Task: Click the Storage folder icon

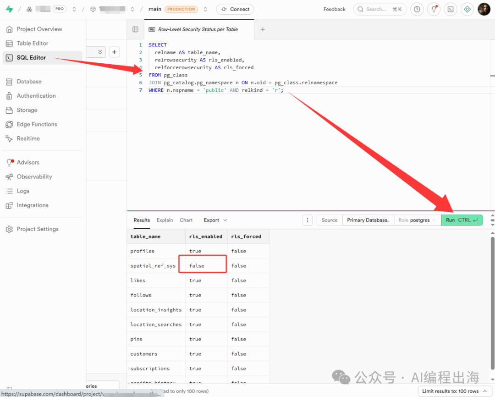Action: tap(9, 110)
